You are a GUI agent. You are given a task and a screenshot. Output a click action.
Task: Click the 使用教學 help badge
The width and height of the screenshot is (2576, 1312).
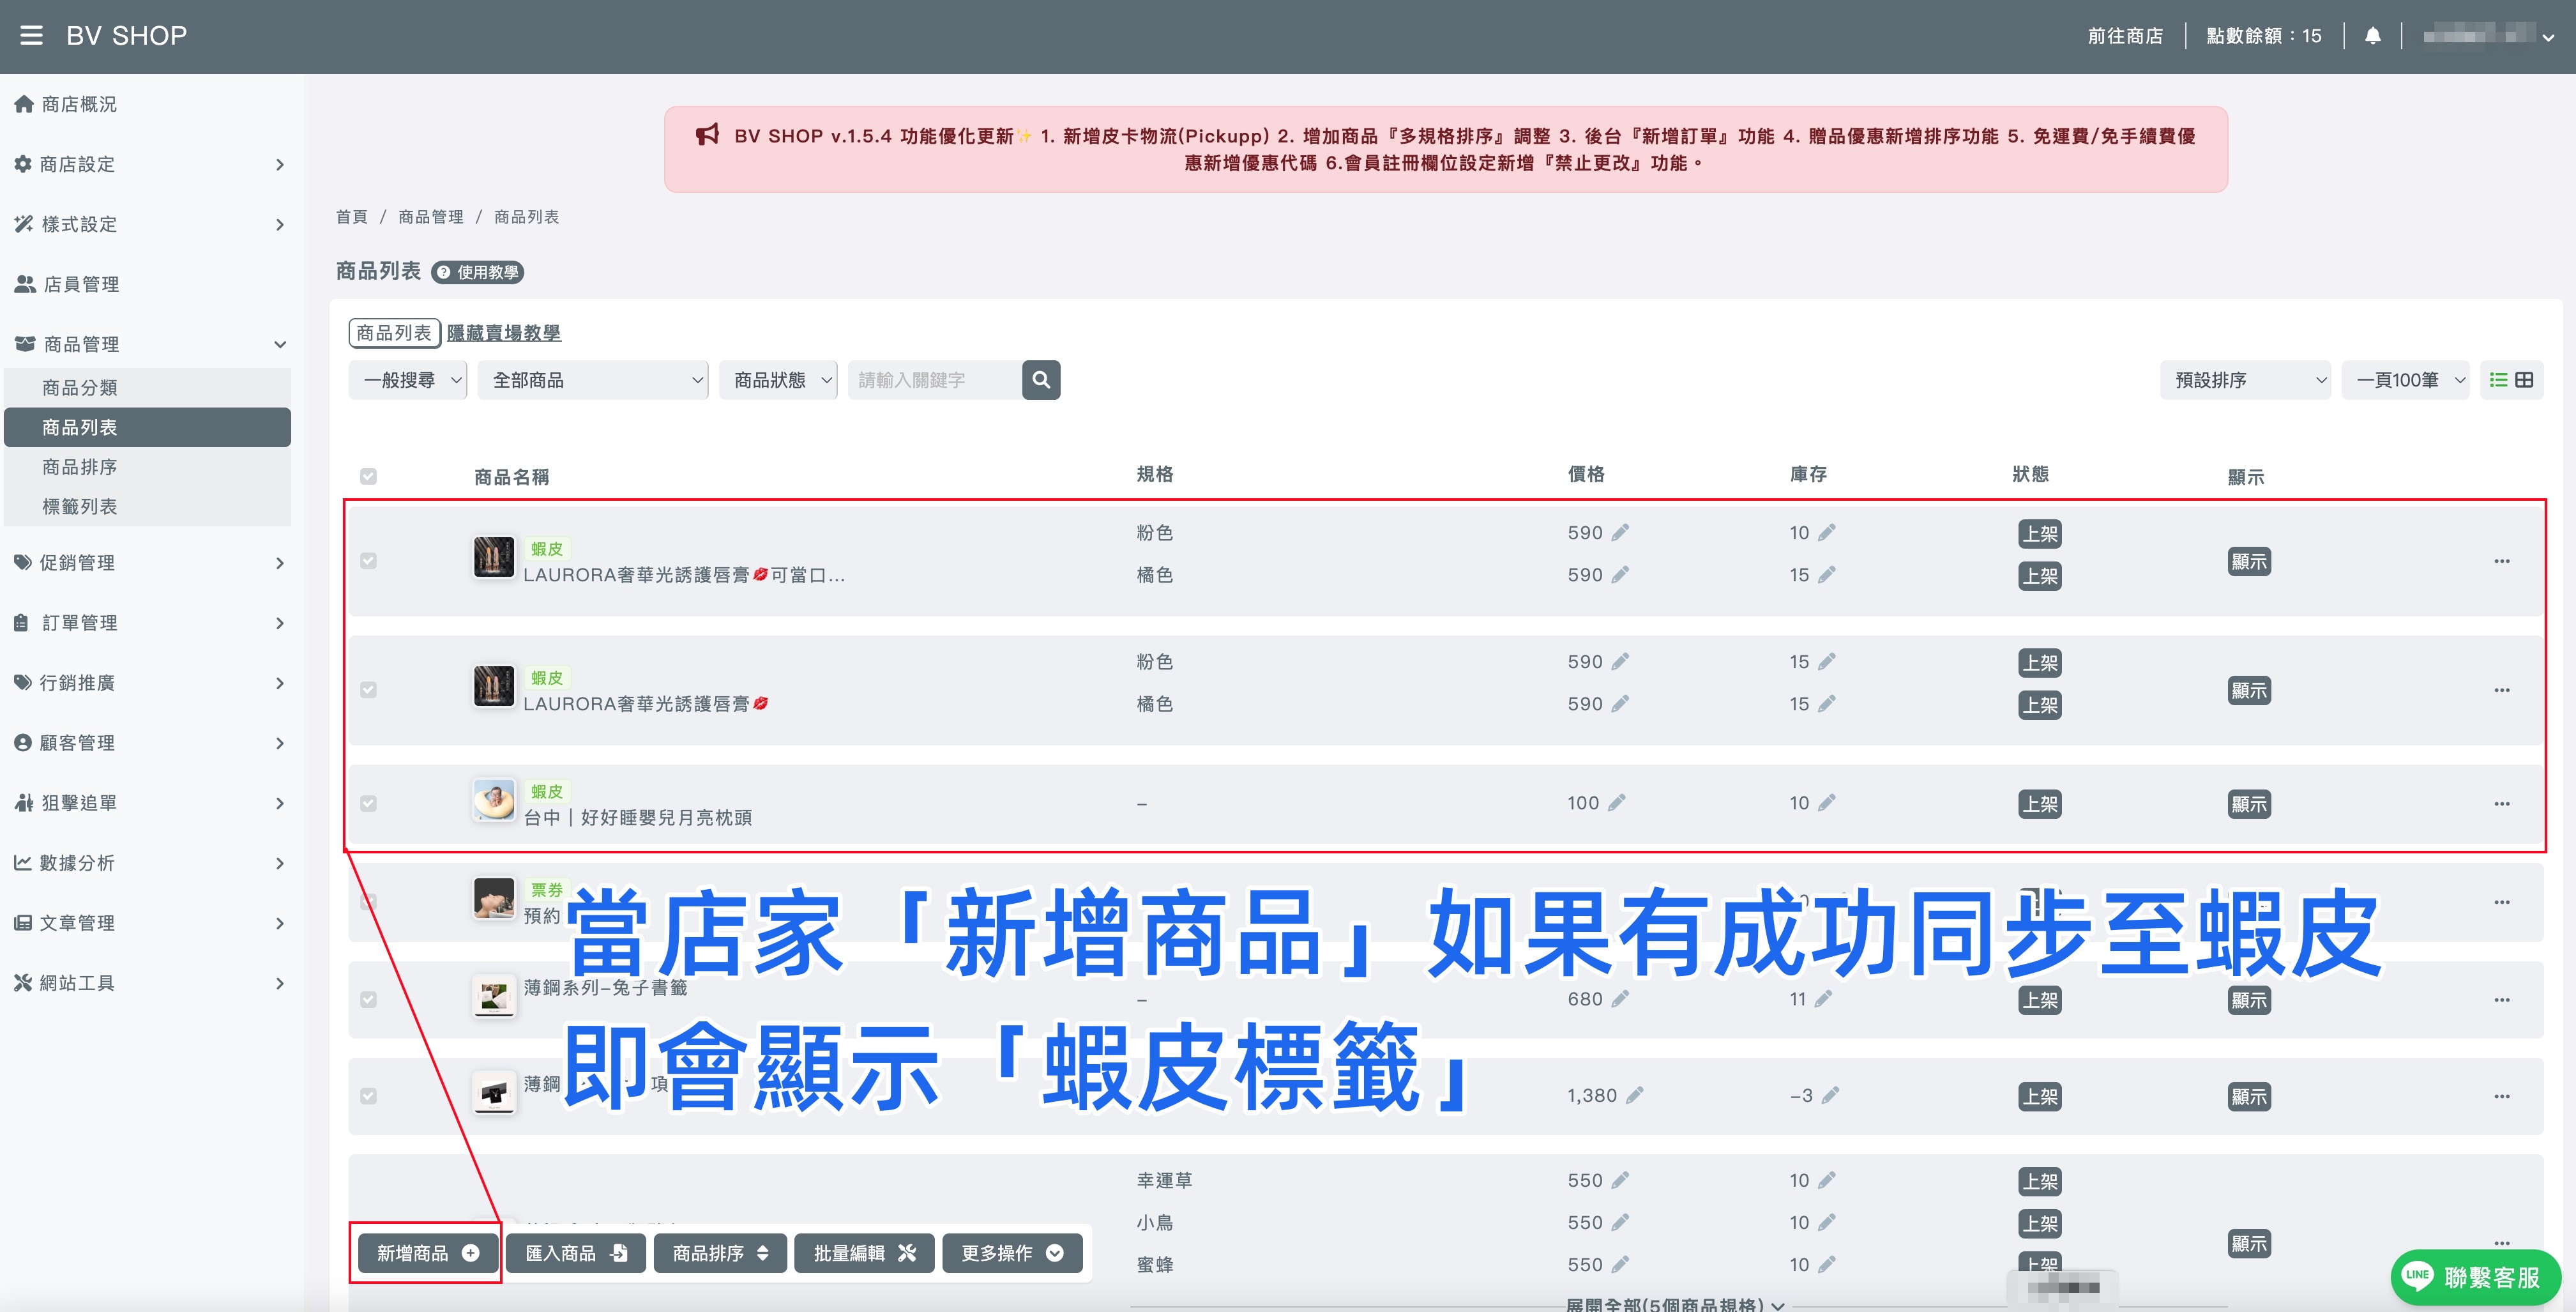click(478, 272)
